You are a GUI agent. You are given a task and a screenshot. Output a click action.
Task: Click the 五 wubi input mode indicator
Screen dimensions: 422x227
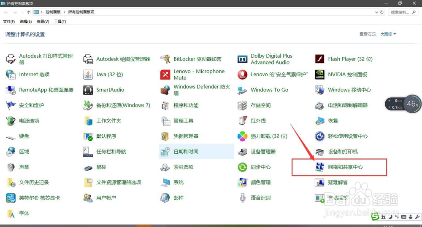[383, 217]
